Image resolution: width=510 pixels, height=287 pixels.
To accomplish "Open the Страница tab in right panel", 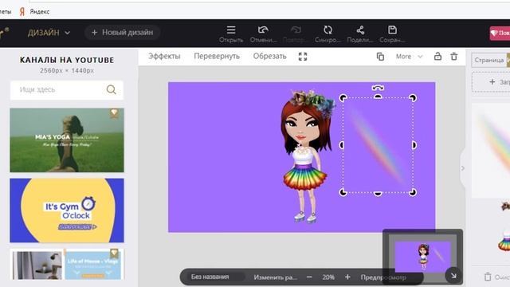I will (488, 61).
